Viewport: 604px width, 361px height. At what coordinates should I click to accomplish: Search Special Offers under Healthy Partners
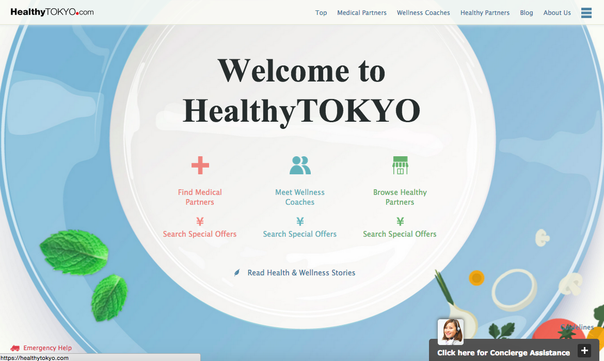coord(400,234)
